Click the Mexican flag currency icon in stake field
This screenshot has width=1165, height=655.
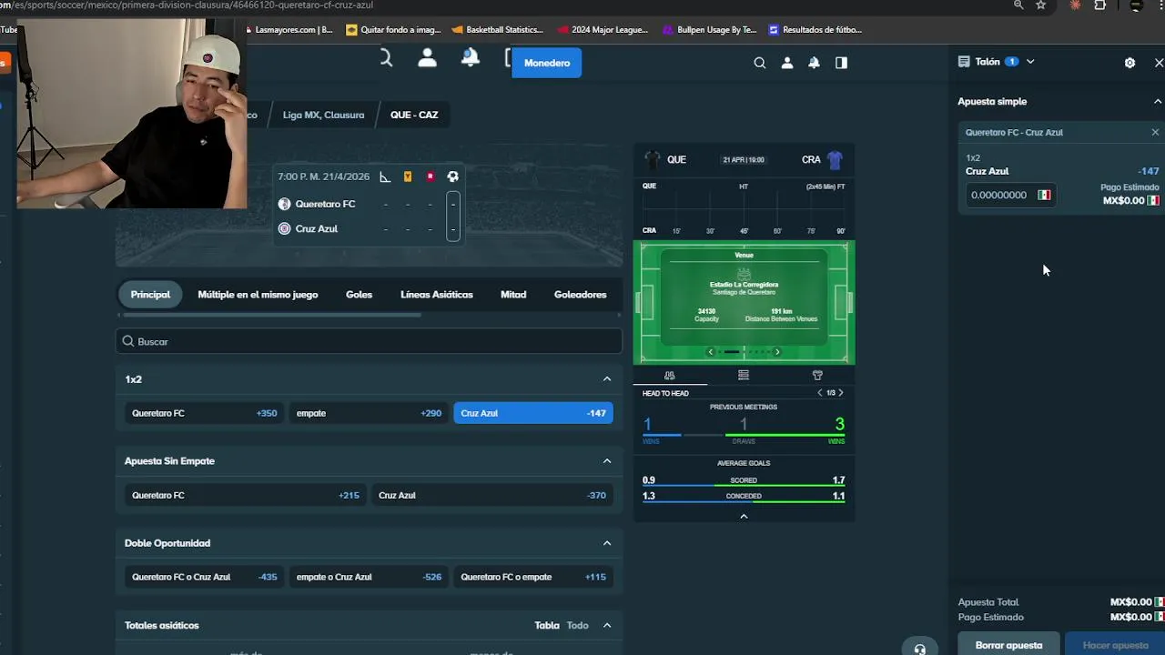(x=1044, y=195)
